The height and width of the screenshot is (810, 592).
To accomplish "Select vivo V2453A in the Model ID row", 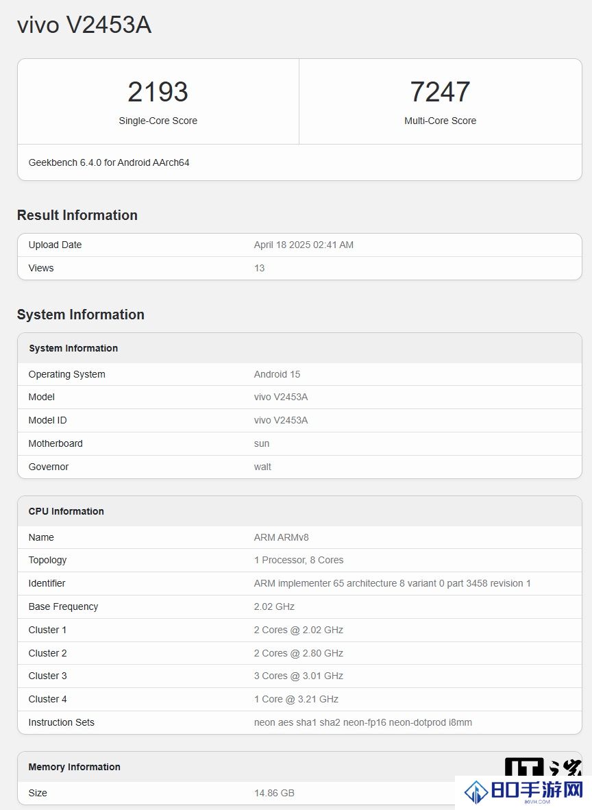I will 281,420.
